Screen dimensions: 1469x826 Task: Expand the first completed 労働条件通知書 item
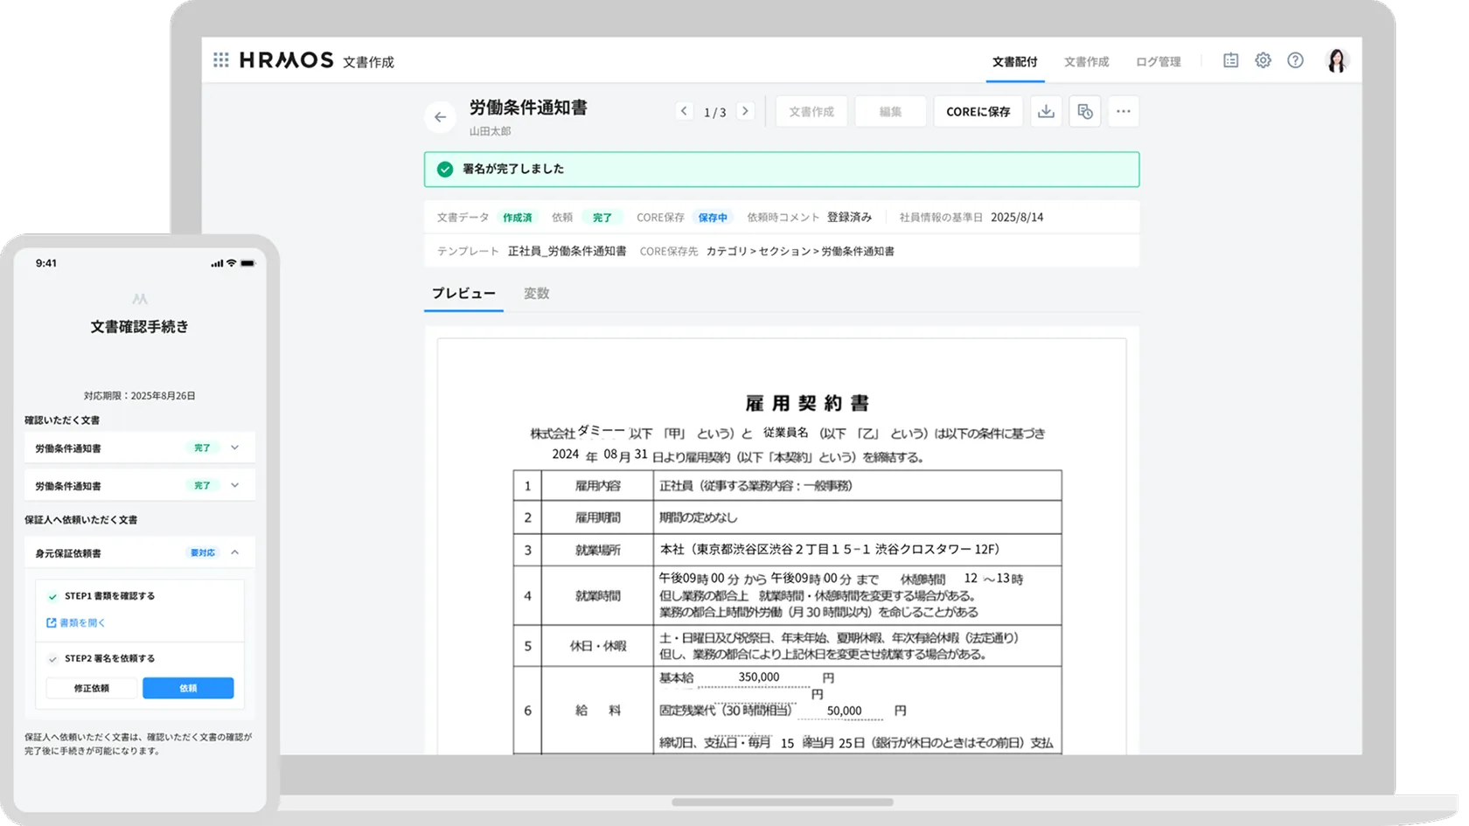233,447
